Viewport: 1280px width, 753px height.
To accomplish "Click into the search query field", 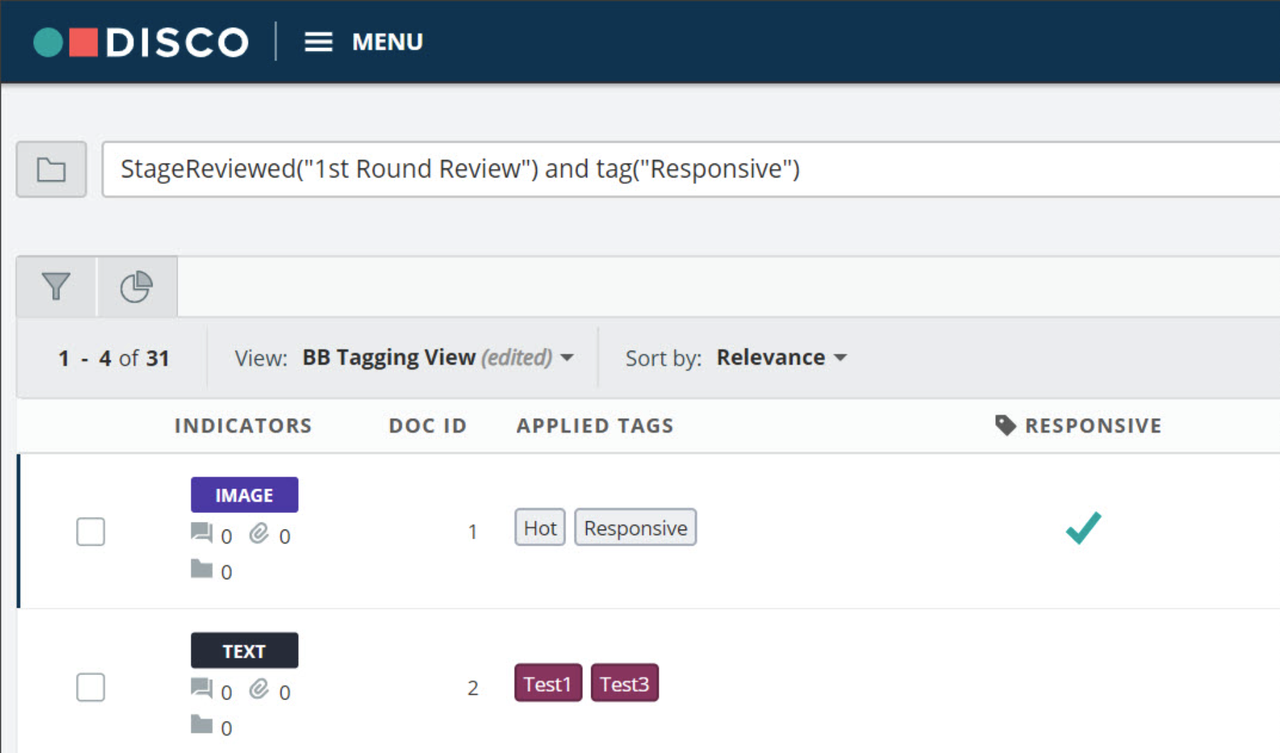I will click(x=691, y=169).
